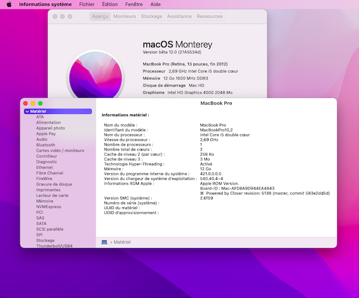Click SMC version value 2.6f59
359x298 pixels.
point(206,198)
